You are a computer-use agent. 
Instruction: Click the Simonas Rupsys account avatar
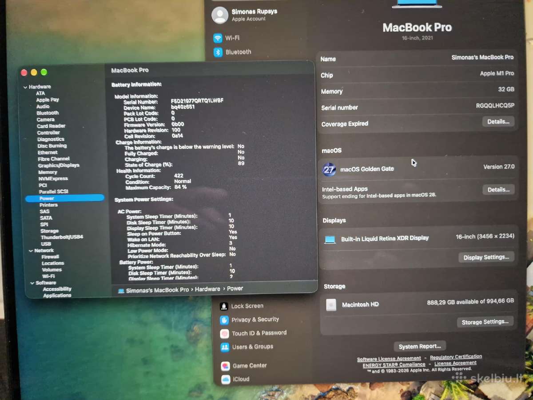pos(220,15)
